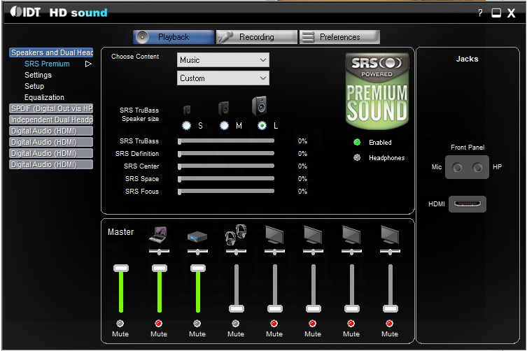
Task: Click the front panel Mic jack
Action: click(457, 167)
